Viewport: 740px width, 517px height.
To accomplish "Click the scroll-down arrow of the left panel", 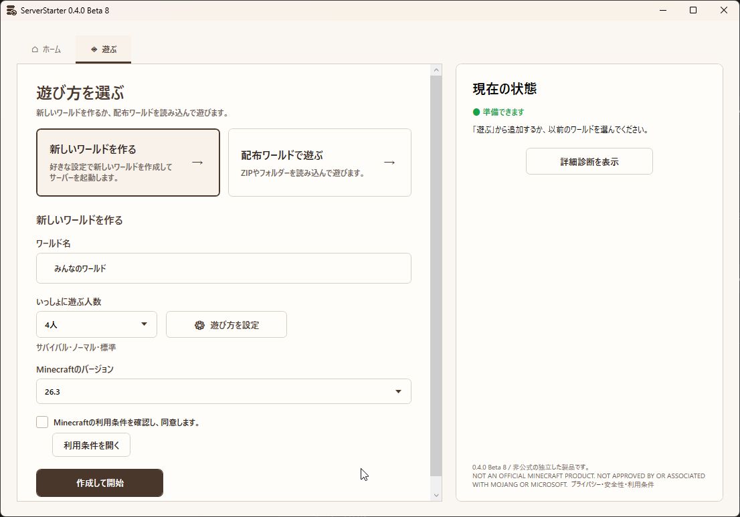I will coord(436,496).
